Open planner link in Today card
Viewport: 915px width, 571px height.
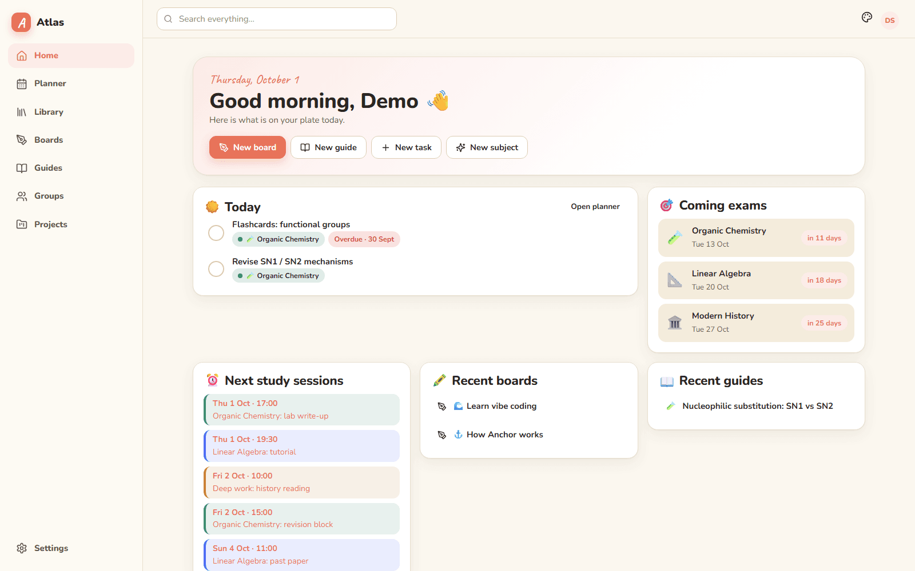(x=595, y=207)
